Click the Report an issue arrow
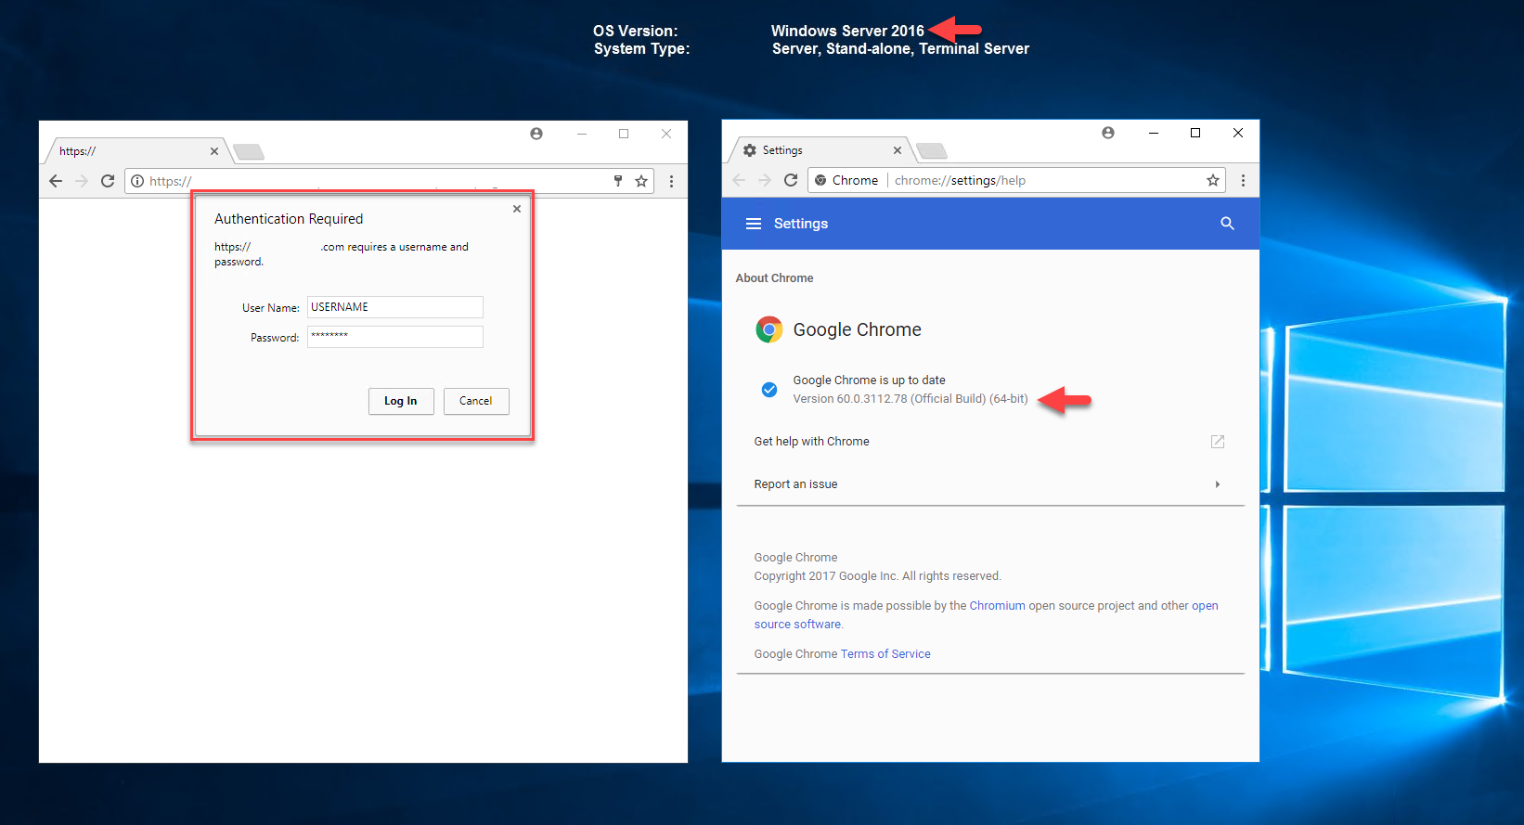 click(x=1218, y=484)
